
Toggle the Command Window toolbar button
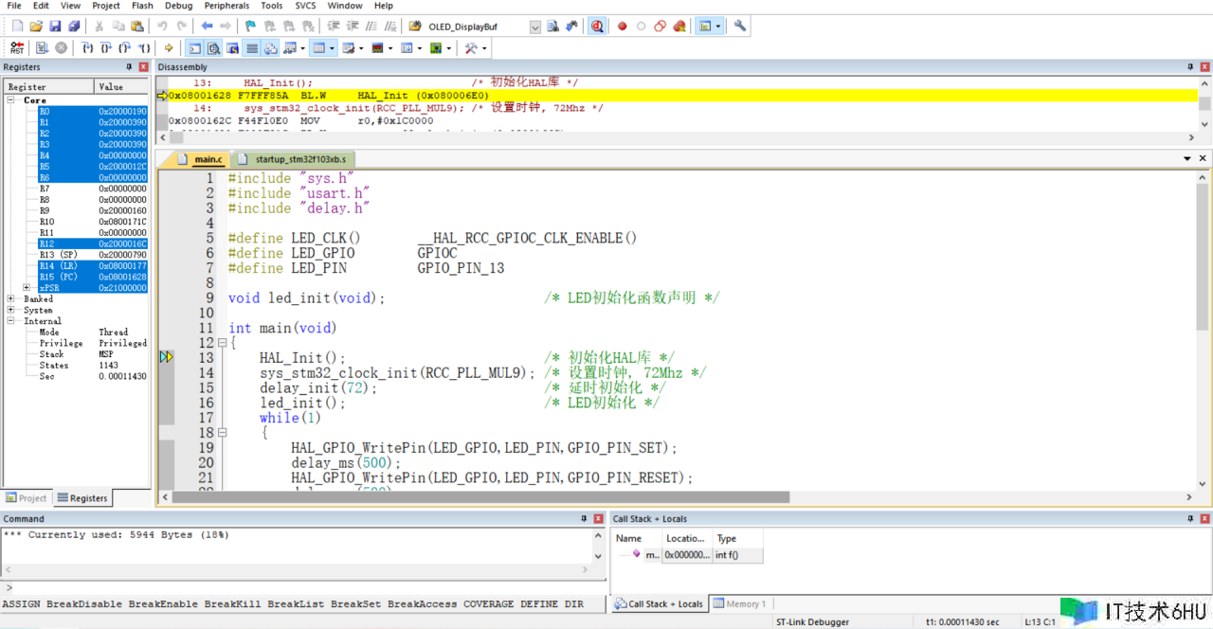pyautogui.click(x=194, y=47)
